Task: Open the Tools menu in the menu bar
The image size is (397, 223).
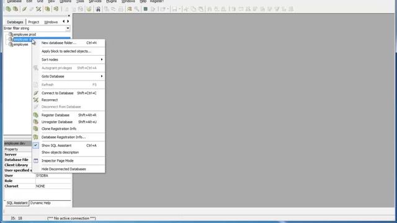Action: click(x=80, y=1)
